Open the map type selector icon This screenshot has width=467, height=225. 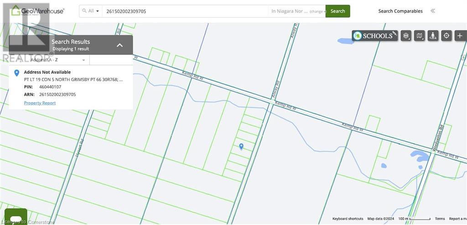tap(420, 36)
